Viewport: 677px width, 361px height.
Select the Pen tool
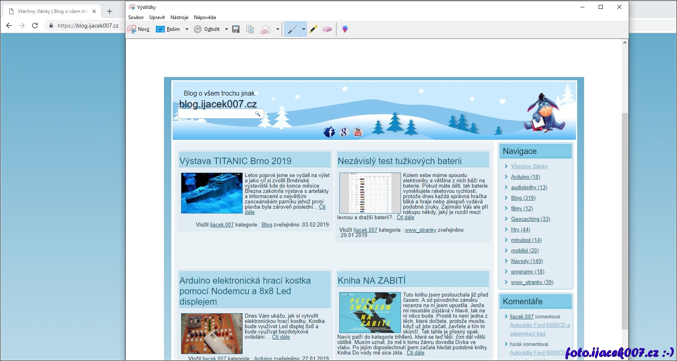292,29
